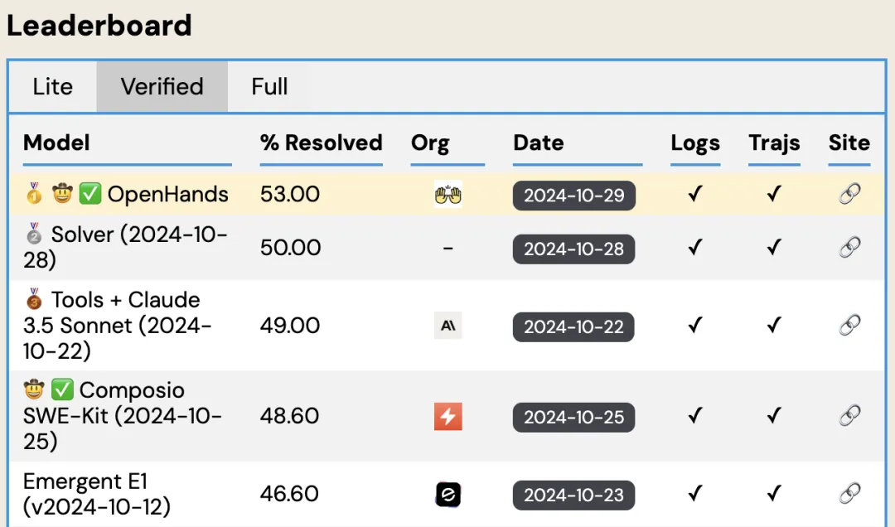
Task: Select the Verified leaderboard tab
Action: 162,87
